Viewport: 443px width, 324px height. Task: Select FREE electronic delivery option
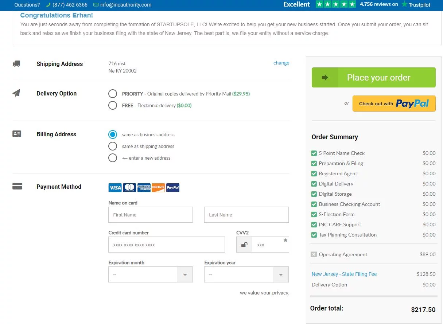point(113,105)
